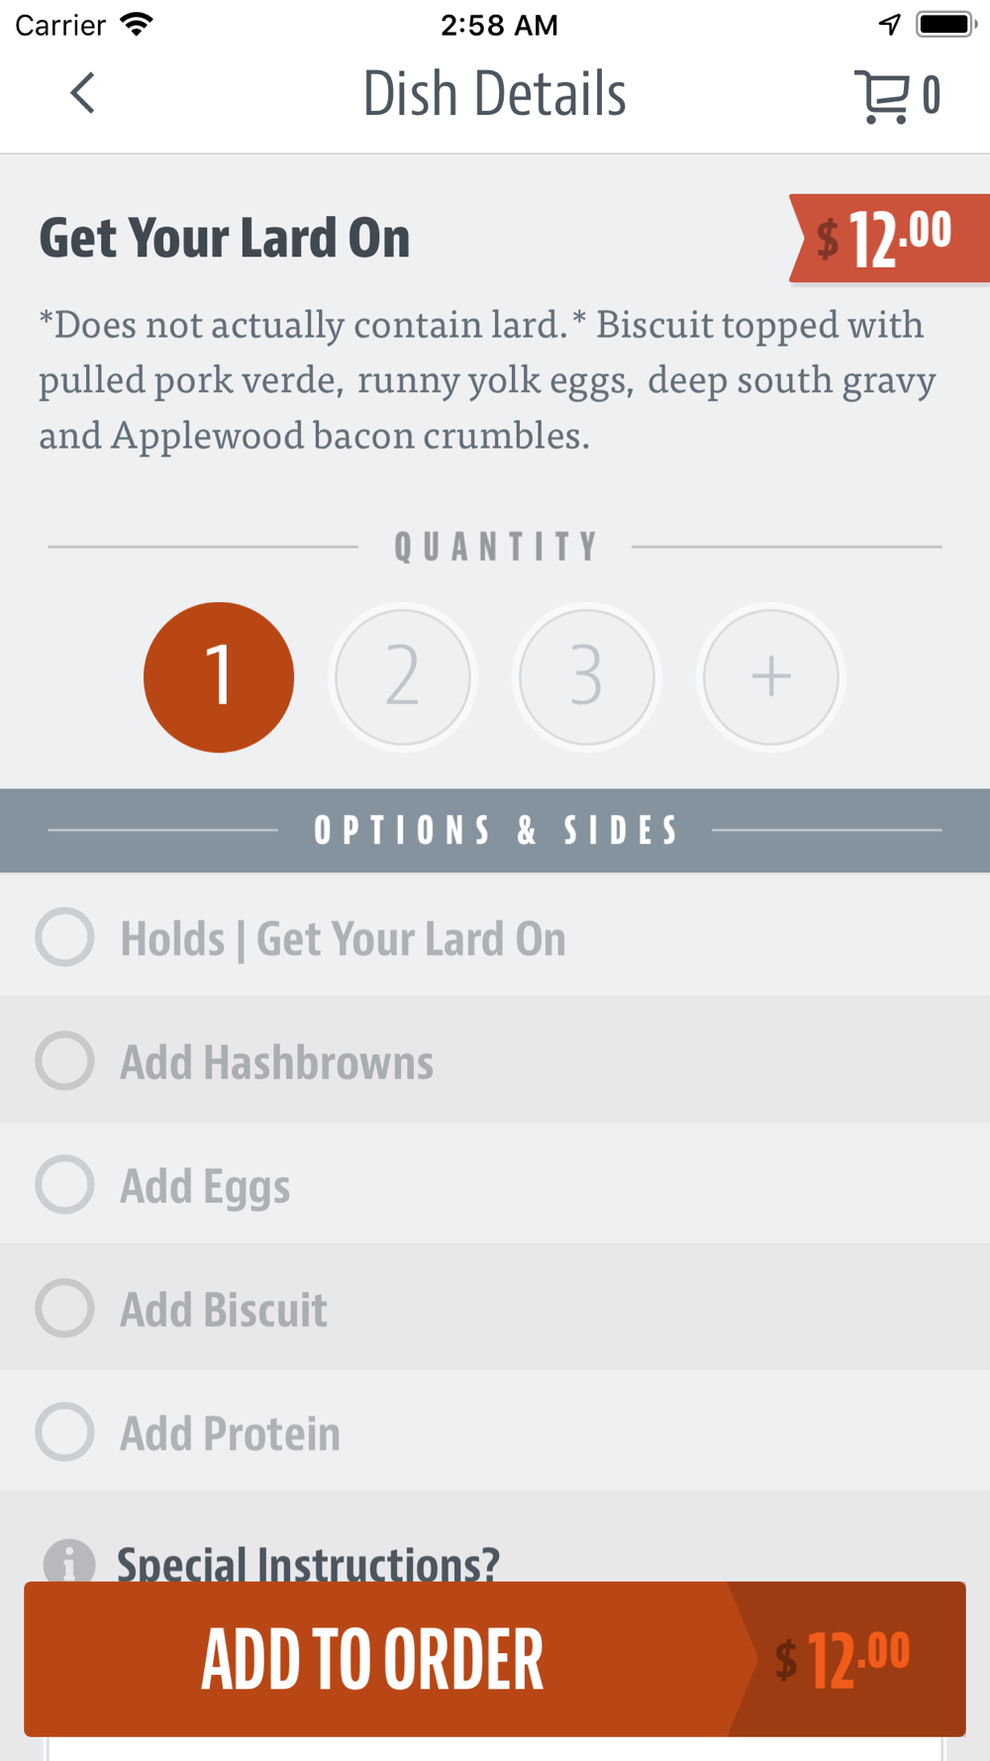990x1761 pixels.
Task: Tap the Dish Details title
Action: click(x=494, y=94)
